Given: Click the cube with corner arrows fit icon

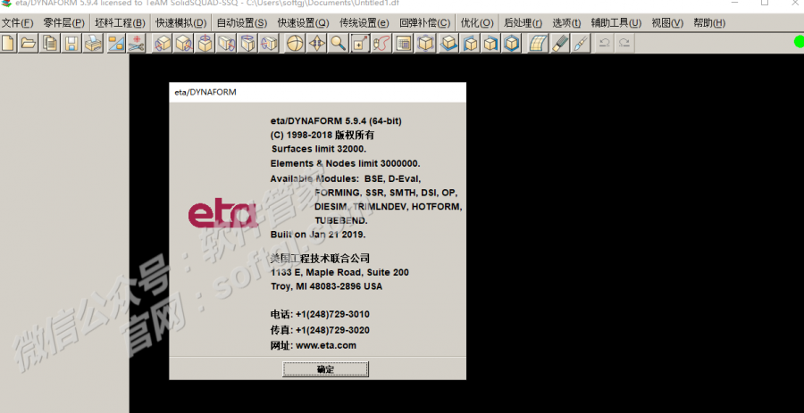Looking at the screenshot, I should (425, 44).
